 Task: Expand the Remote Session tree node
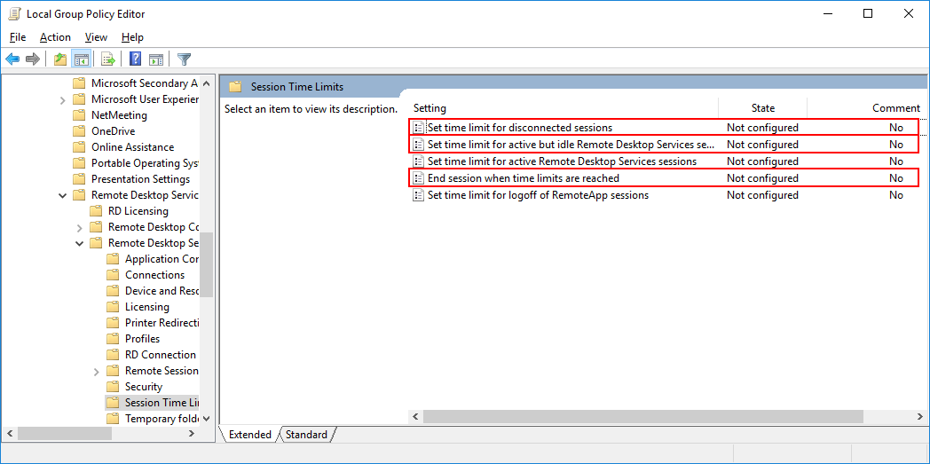click(x=96, y=371)
